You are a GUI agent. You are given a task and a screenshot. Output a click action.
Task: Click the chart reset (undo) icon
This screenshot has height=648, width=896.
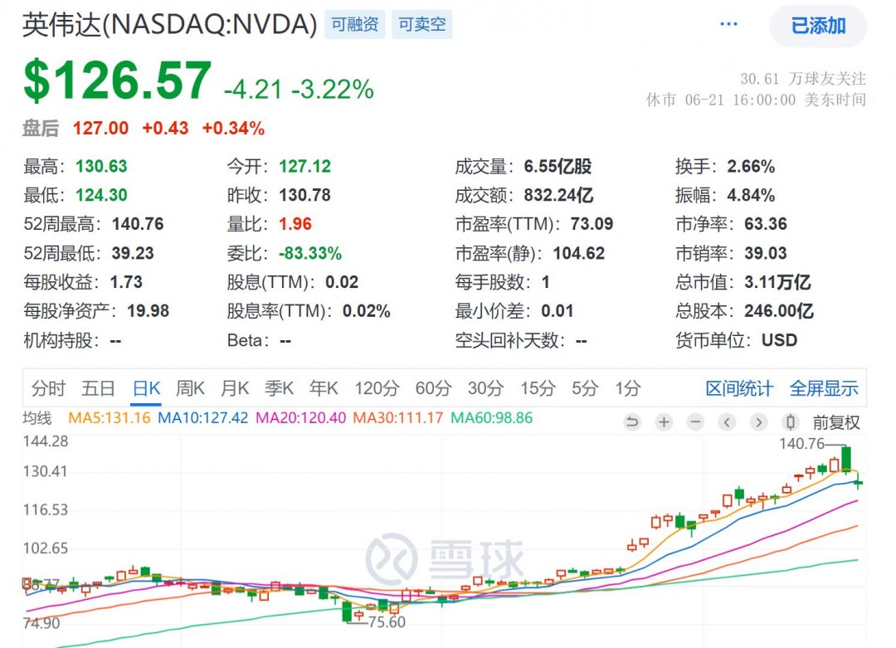pos(632,422)
